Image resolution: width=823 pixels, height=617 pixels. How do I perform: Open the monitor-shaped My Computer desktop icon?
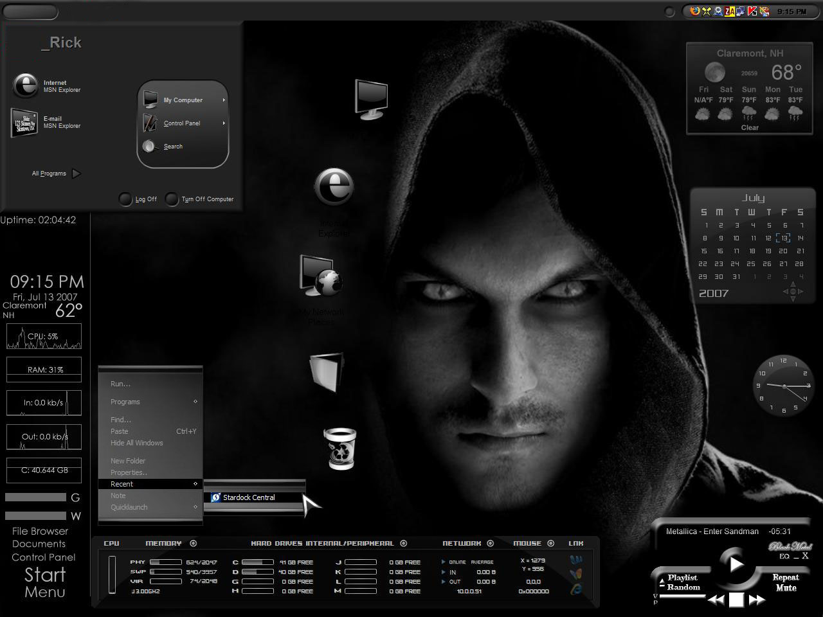point(371,100)
